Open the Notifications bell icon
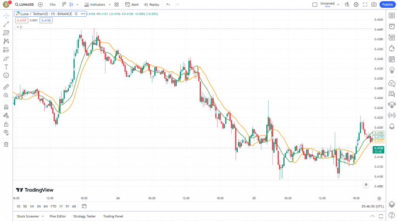The height and width of the screenshot is (221, 397). (x=392, y=126)
